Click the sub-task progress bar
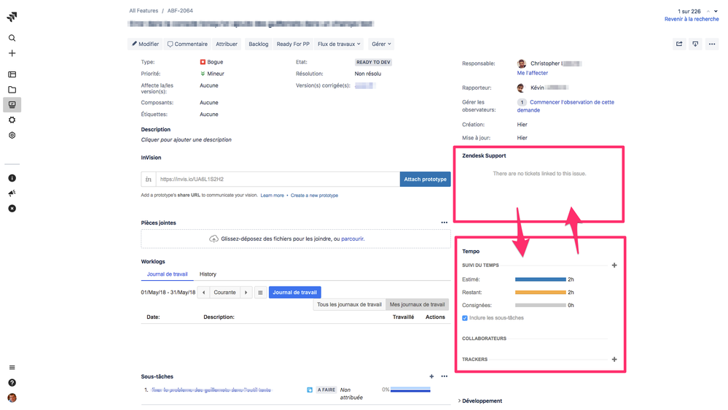 (x=410, y=390)
